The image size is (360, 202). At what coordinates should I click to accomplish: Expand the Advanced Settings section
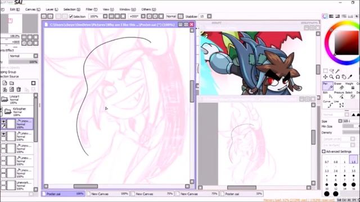[324, 151]
